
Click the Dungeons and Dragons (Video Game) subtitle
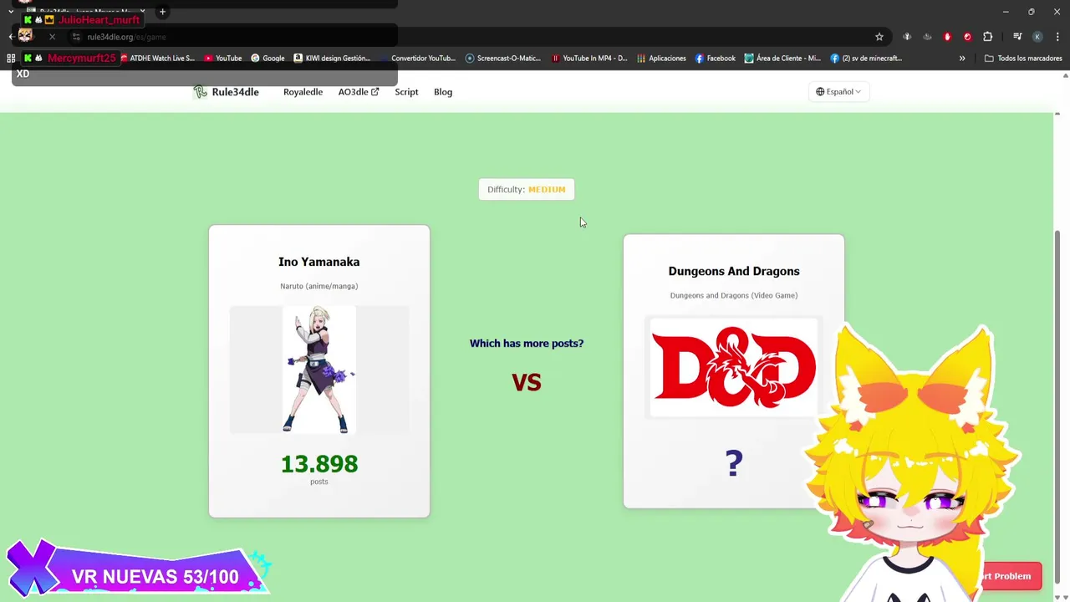pyautogui.click(x=734, y=295)
